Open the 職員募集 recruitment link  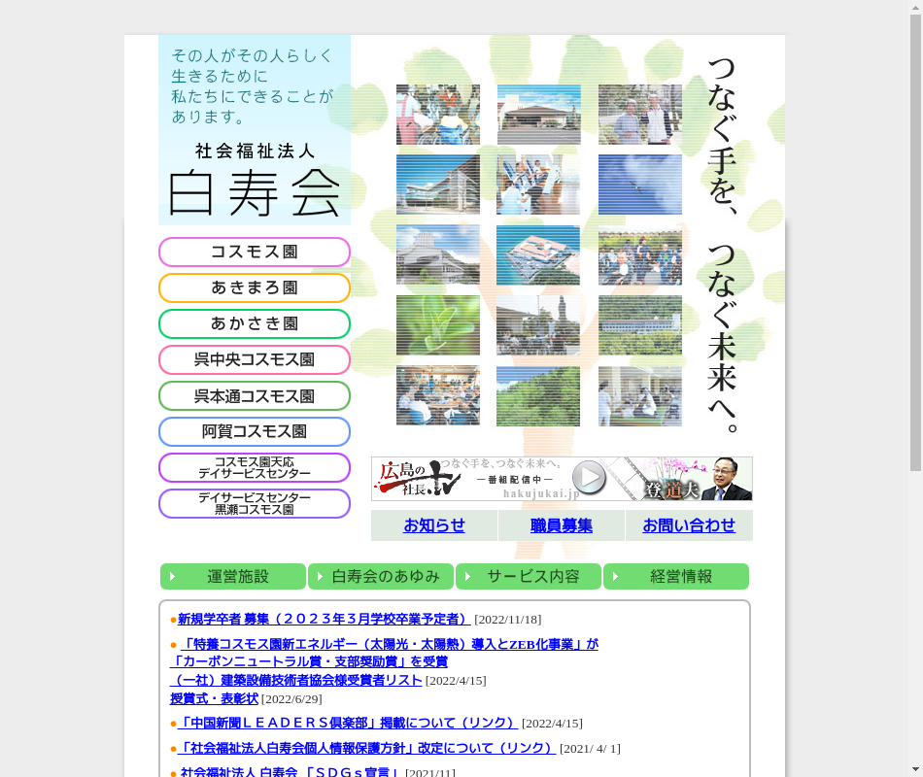(561, 525)
